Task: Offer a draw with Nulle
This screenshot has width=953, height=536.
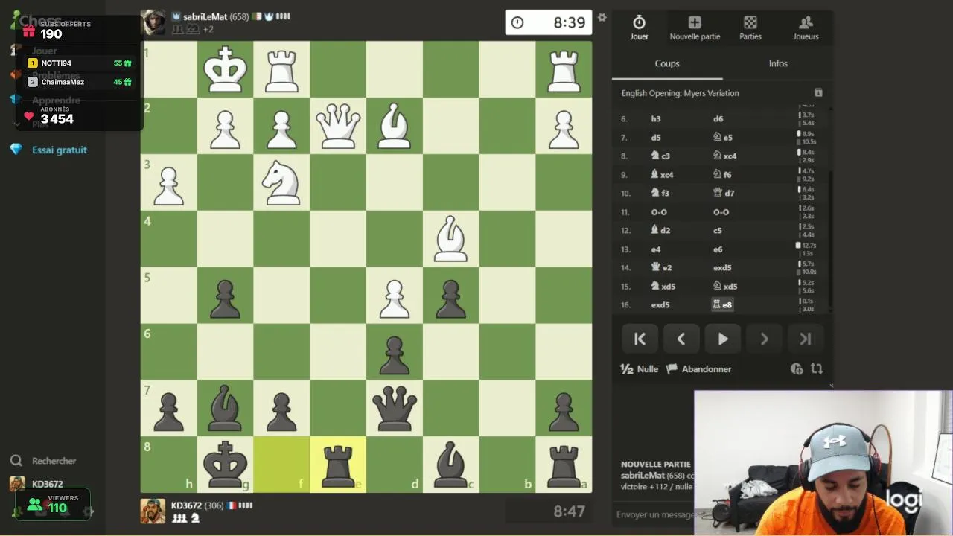Action: (640, 368)
